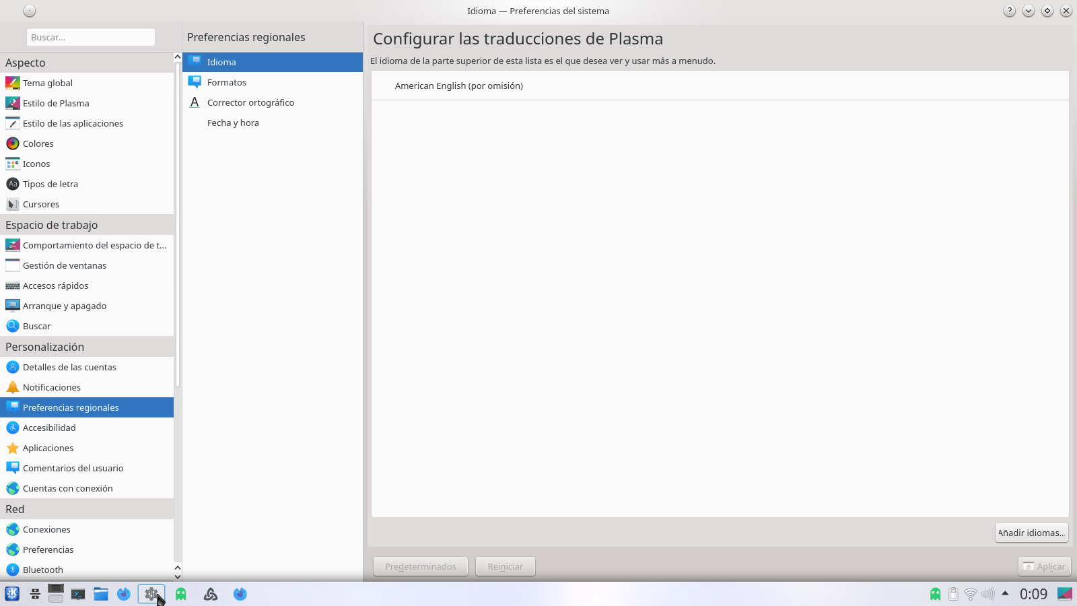Switch to Fecha y hora submodule
Screen dimensions: 1077x606
[273, 123]
